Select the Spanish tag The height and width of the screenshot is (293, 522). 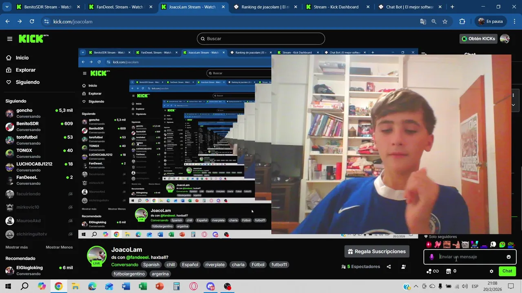(151, 265)
